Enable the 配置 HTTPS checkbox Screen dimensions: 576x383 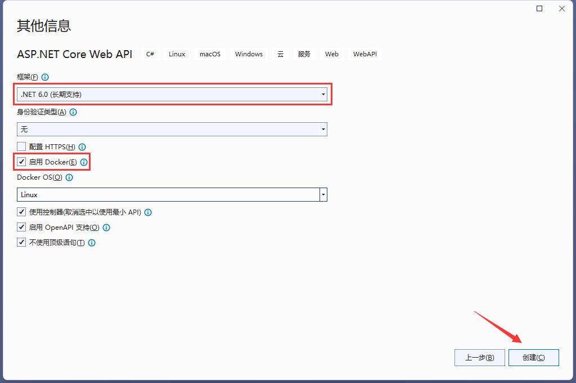(21, 146)
